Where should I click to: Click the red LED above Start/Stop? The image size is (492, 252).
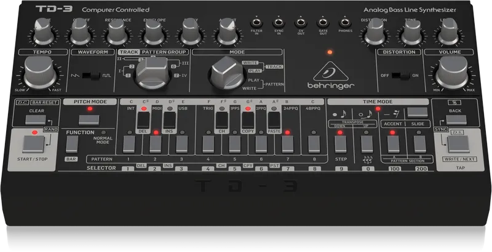(34, 132)
